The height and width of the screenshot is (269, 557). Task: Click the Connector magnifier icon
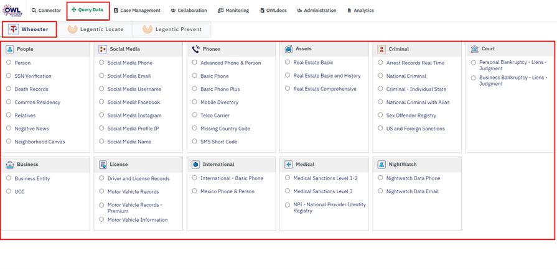pos(34,11)
